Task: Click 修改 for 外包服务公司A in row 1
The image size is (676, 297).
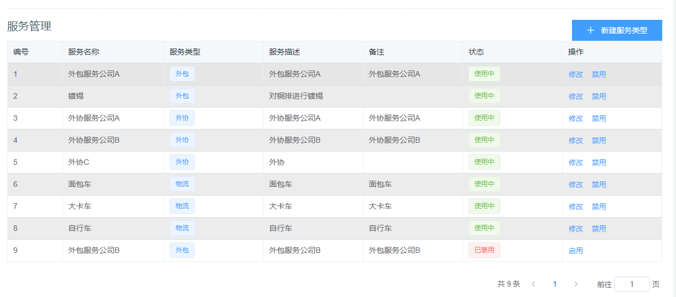Action: (x=575, y=74)
